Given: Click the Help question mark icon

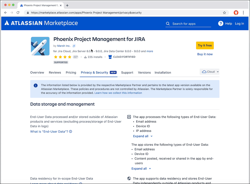Looking at the screenshot, I should [x=221, y=23].
